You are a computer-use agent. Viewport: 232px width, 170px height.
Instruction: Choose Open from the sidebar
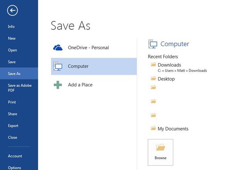12,50
